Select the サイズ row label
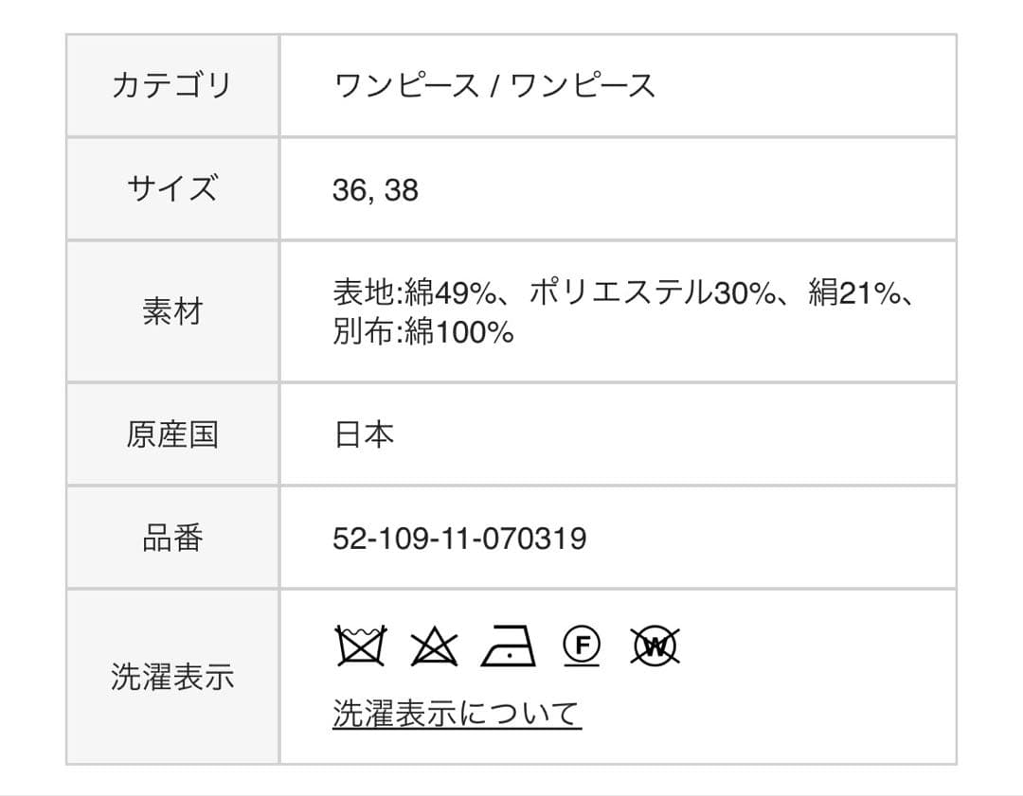Viewport: 1023px width, 796px height. [170, 189]
